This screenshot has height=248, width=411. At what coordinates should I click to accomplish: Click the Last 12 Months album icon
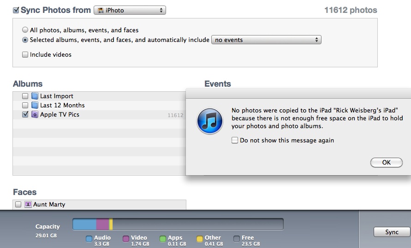pyautogui.click(x=35, y=105)
